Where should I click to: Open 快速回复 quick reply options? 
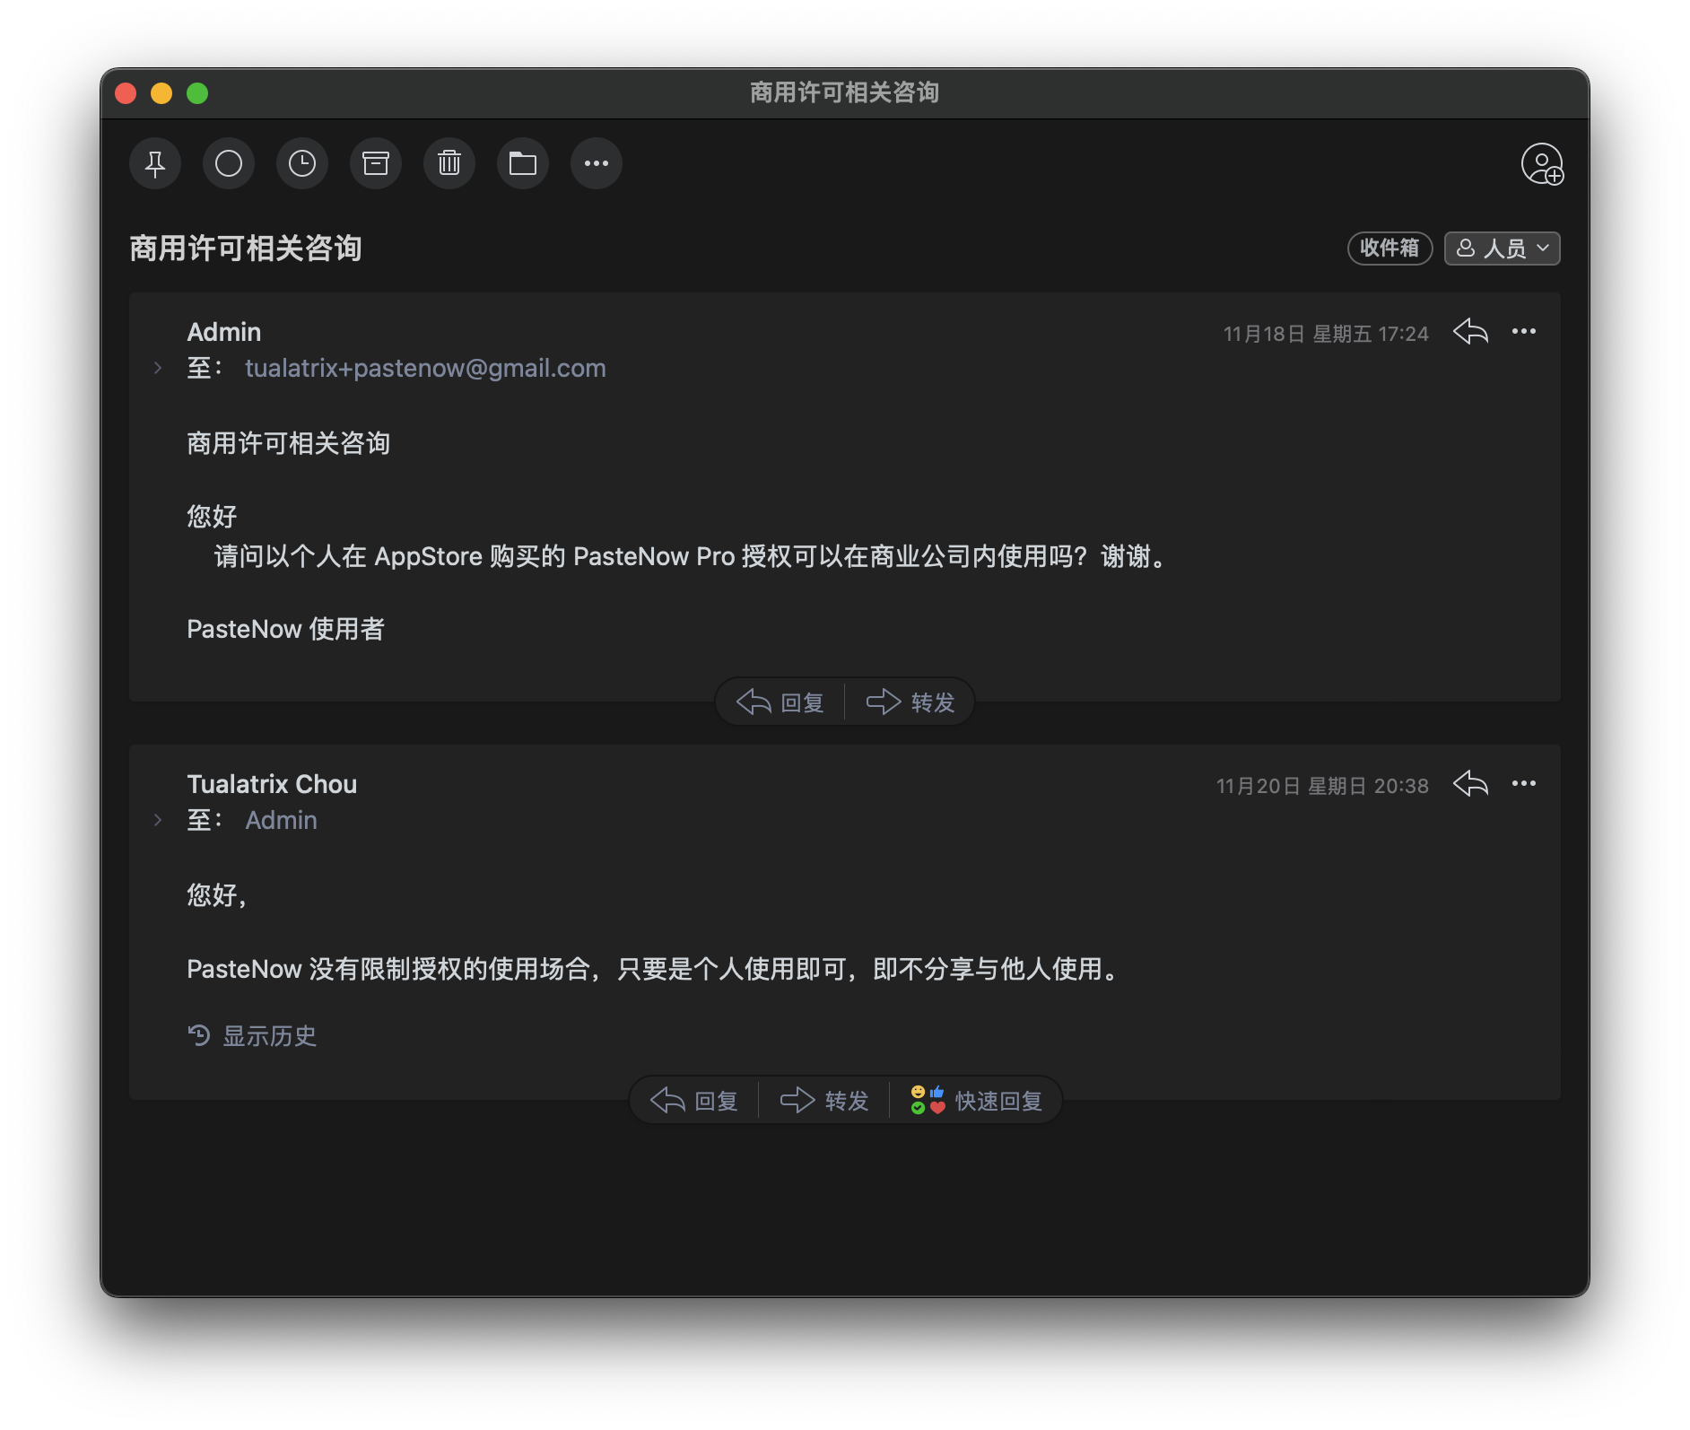point(976,1101)
